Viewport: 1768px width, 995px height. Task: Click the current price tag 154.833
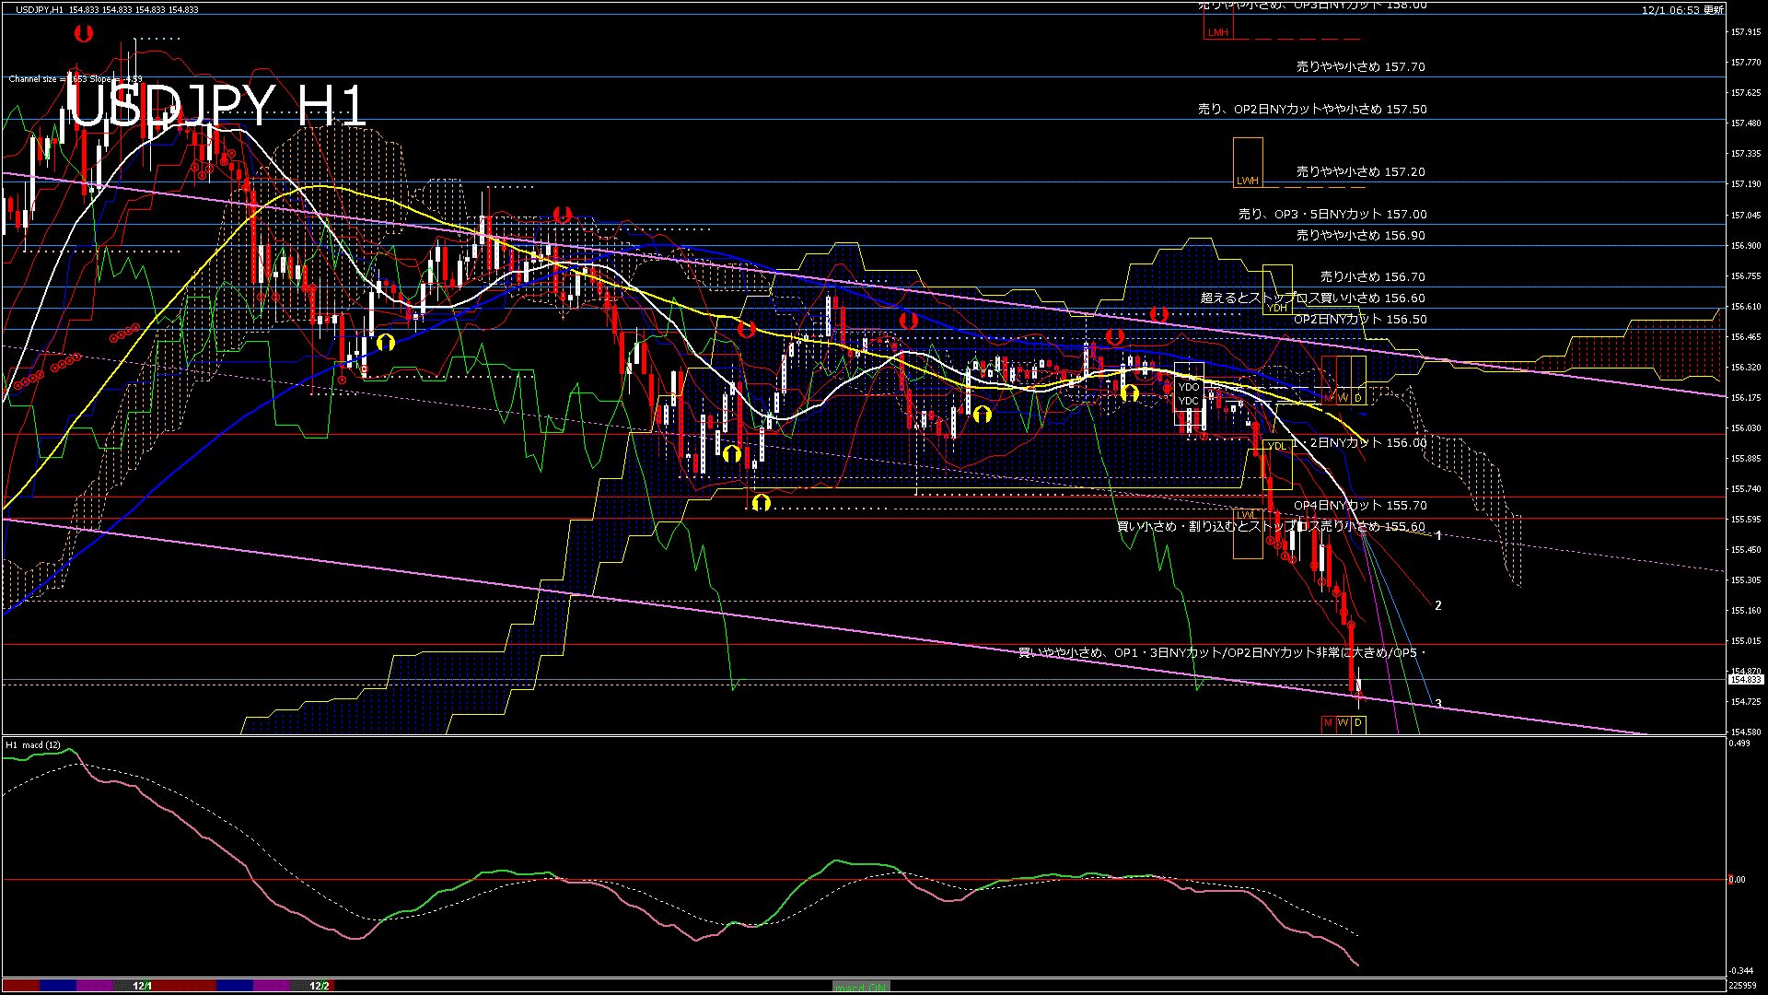point(1745,679)
